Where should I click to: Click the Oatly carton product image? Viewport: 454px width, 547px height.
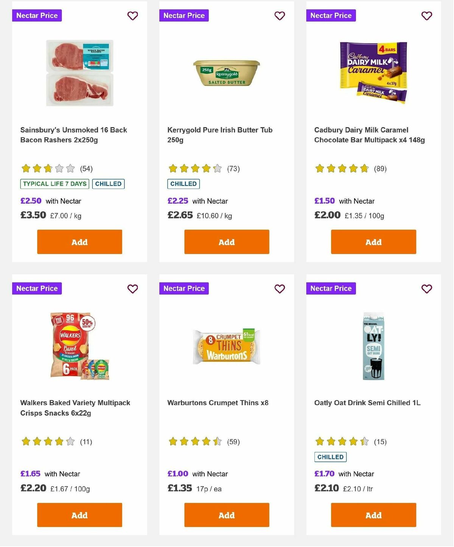click(x=373, y=345)
